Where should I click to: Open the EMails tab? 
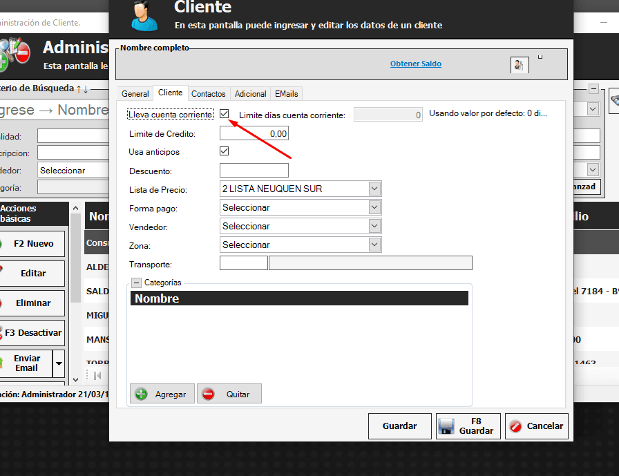pos(286,94)
